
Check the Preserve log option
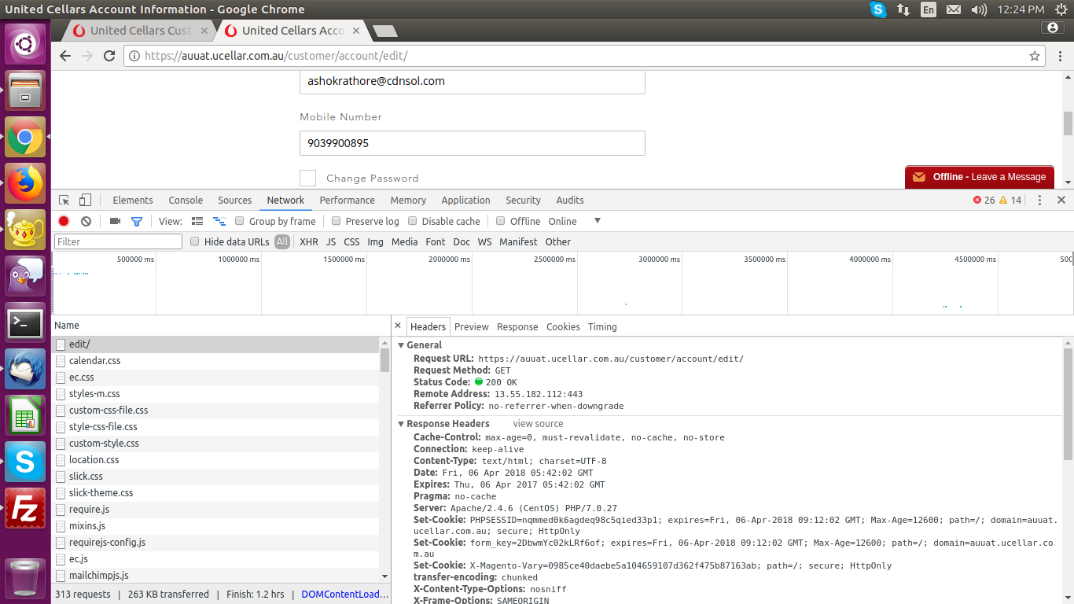(337, 221)
